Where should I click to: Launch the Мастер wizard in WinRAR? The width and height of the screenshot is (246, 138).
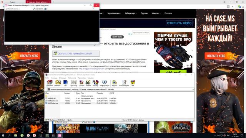click(95, 83)
